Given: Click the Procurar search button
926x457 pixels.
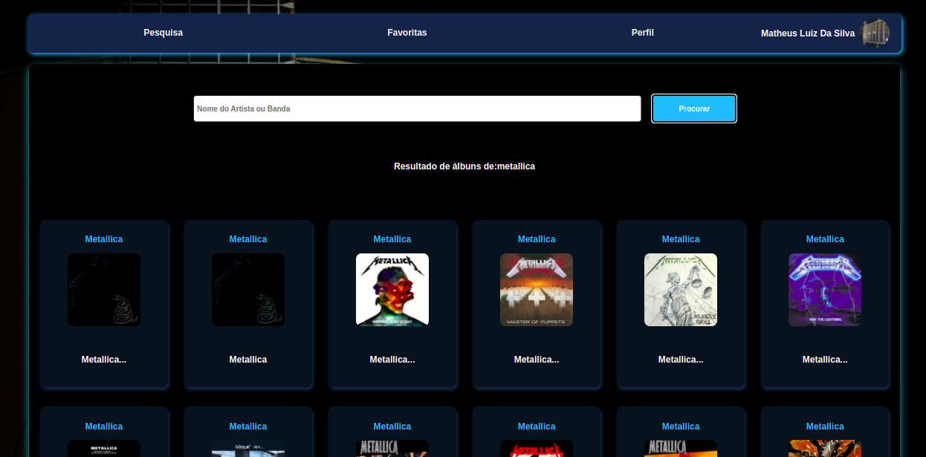Looking at the screenshot, I should point(694,108).
